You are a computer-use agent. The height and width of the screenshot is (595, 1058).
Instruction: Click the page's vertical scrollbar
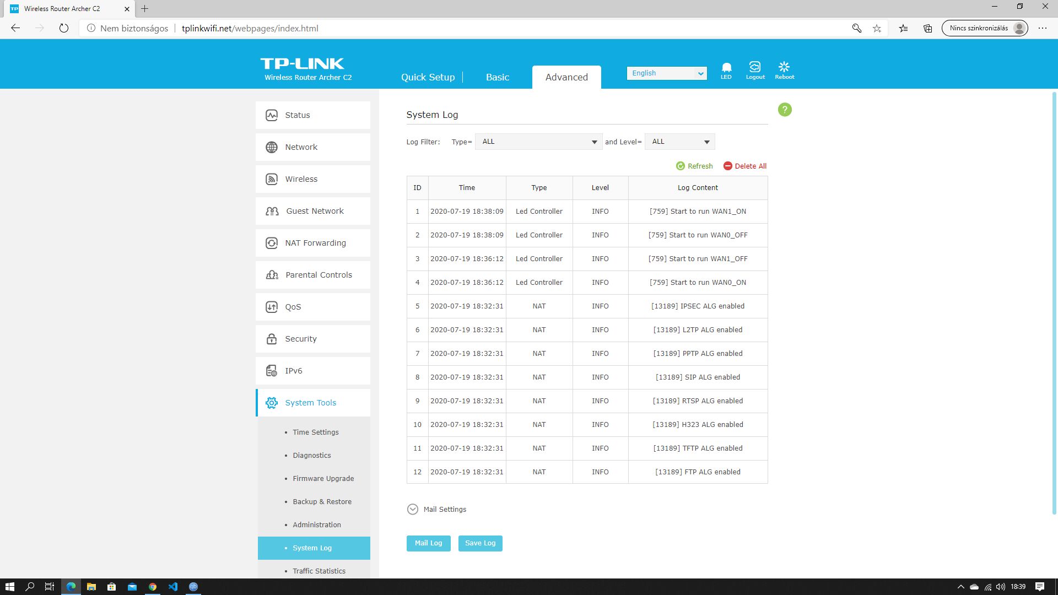[1054, 303]
